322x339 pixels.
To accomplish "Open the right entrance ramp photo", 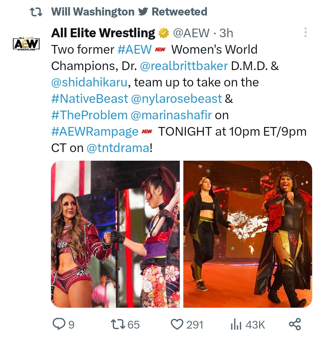I will point(248,234).
